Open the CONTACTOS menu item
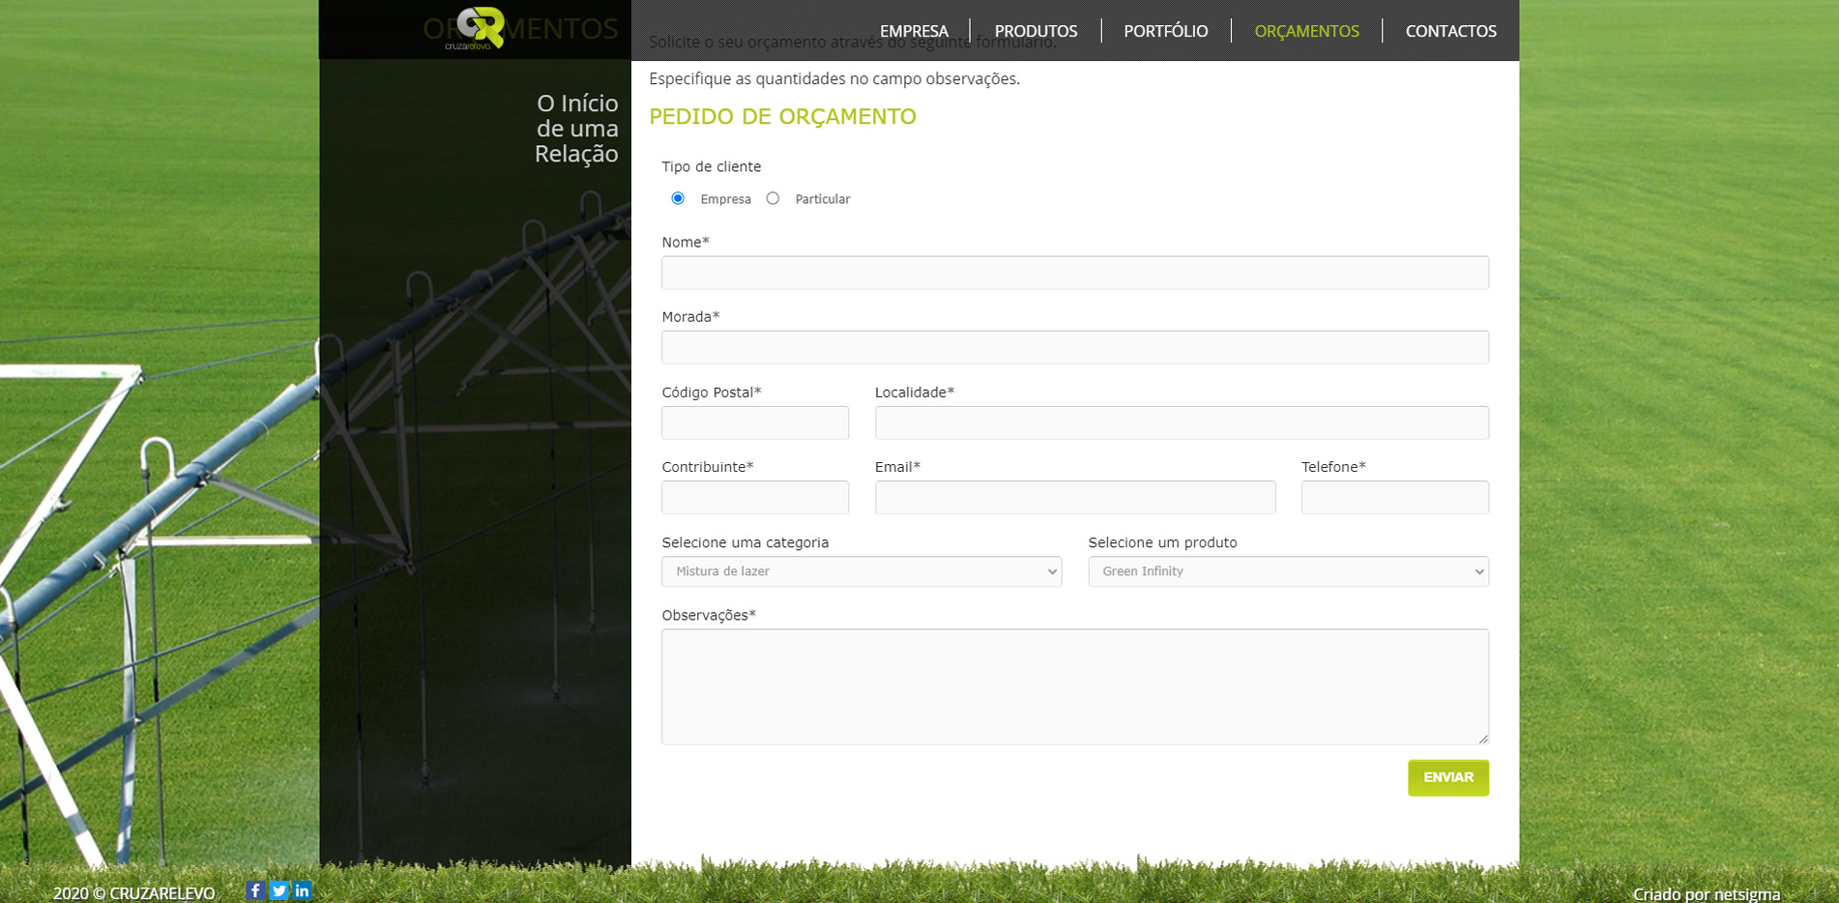 1450,31
